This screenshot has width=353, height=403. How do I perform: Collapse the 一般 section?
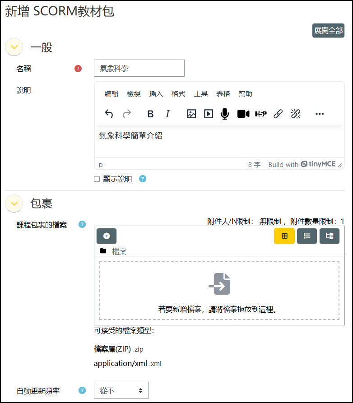[14, 47]
